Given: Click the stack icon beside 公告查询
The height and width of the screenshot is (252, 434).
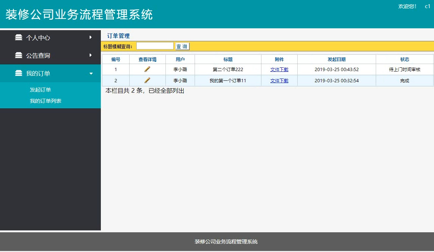Looking at the screenshot, I should (19, 55).
